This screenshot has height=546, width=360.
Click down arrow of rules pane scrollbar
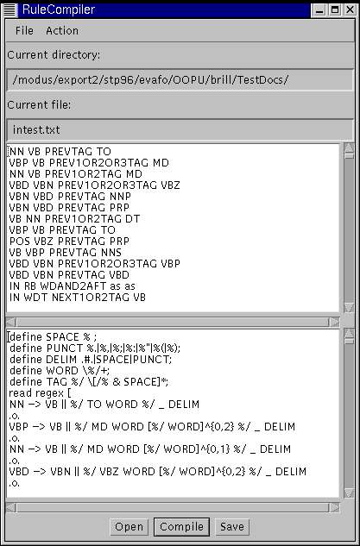(349, 307)
